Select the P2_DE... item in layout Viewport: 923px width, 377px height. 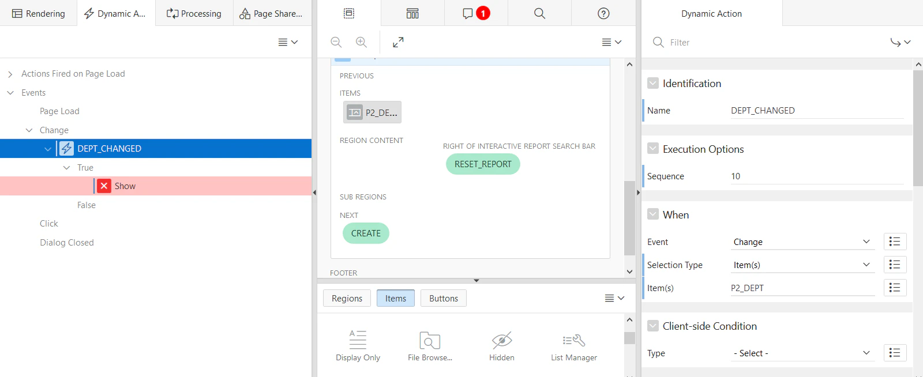point(372,112)
